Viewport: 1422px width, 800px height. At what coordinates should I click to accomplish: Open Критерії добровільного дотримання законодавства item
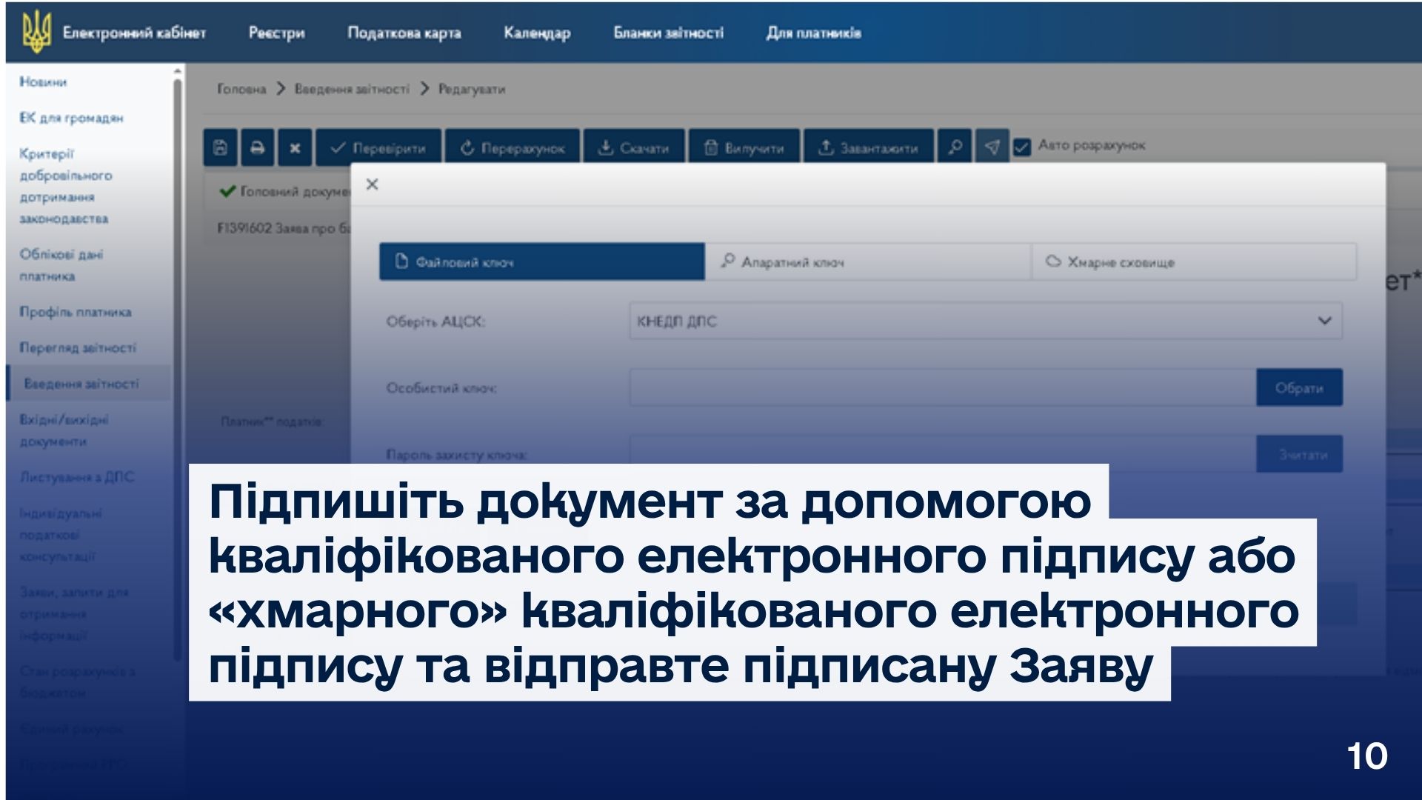coord(65,186)
